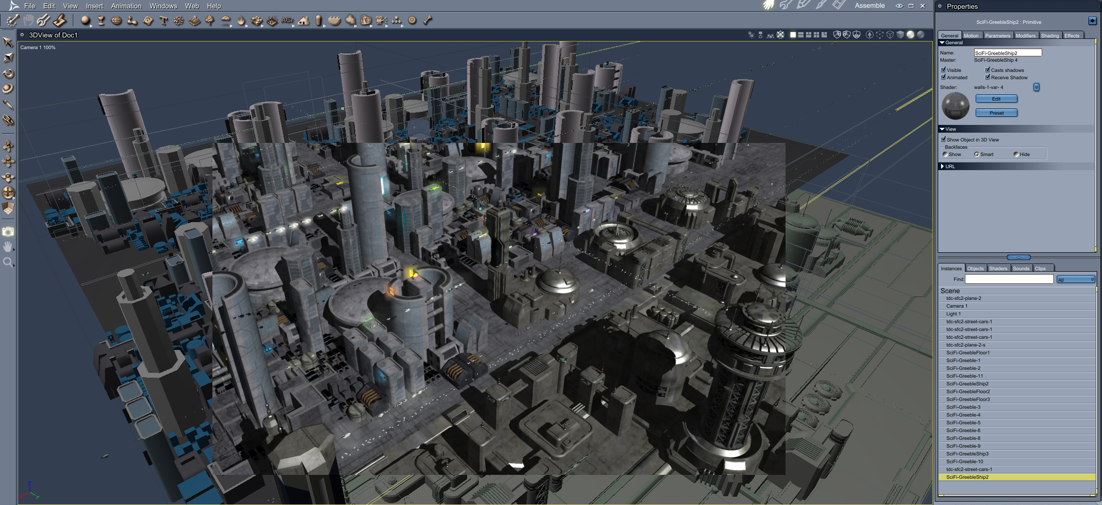Image resolution: width=1102 pixels, height=505 pixels.
Task: Toggle the Animated checkbox
Action: (x=944, y=77)
